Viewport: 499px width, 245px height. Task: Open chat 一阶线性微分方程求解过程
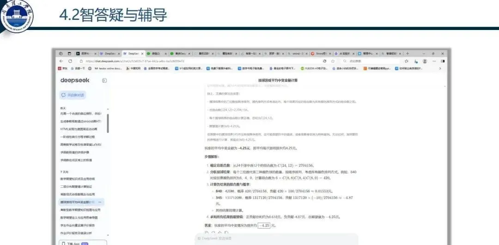77,137
